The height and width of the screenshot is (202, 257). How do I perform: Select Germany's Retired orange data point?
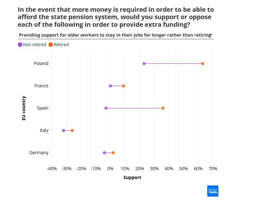pos(113,153)
